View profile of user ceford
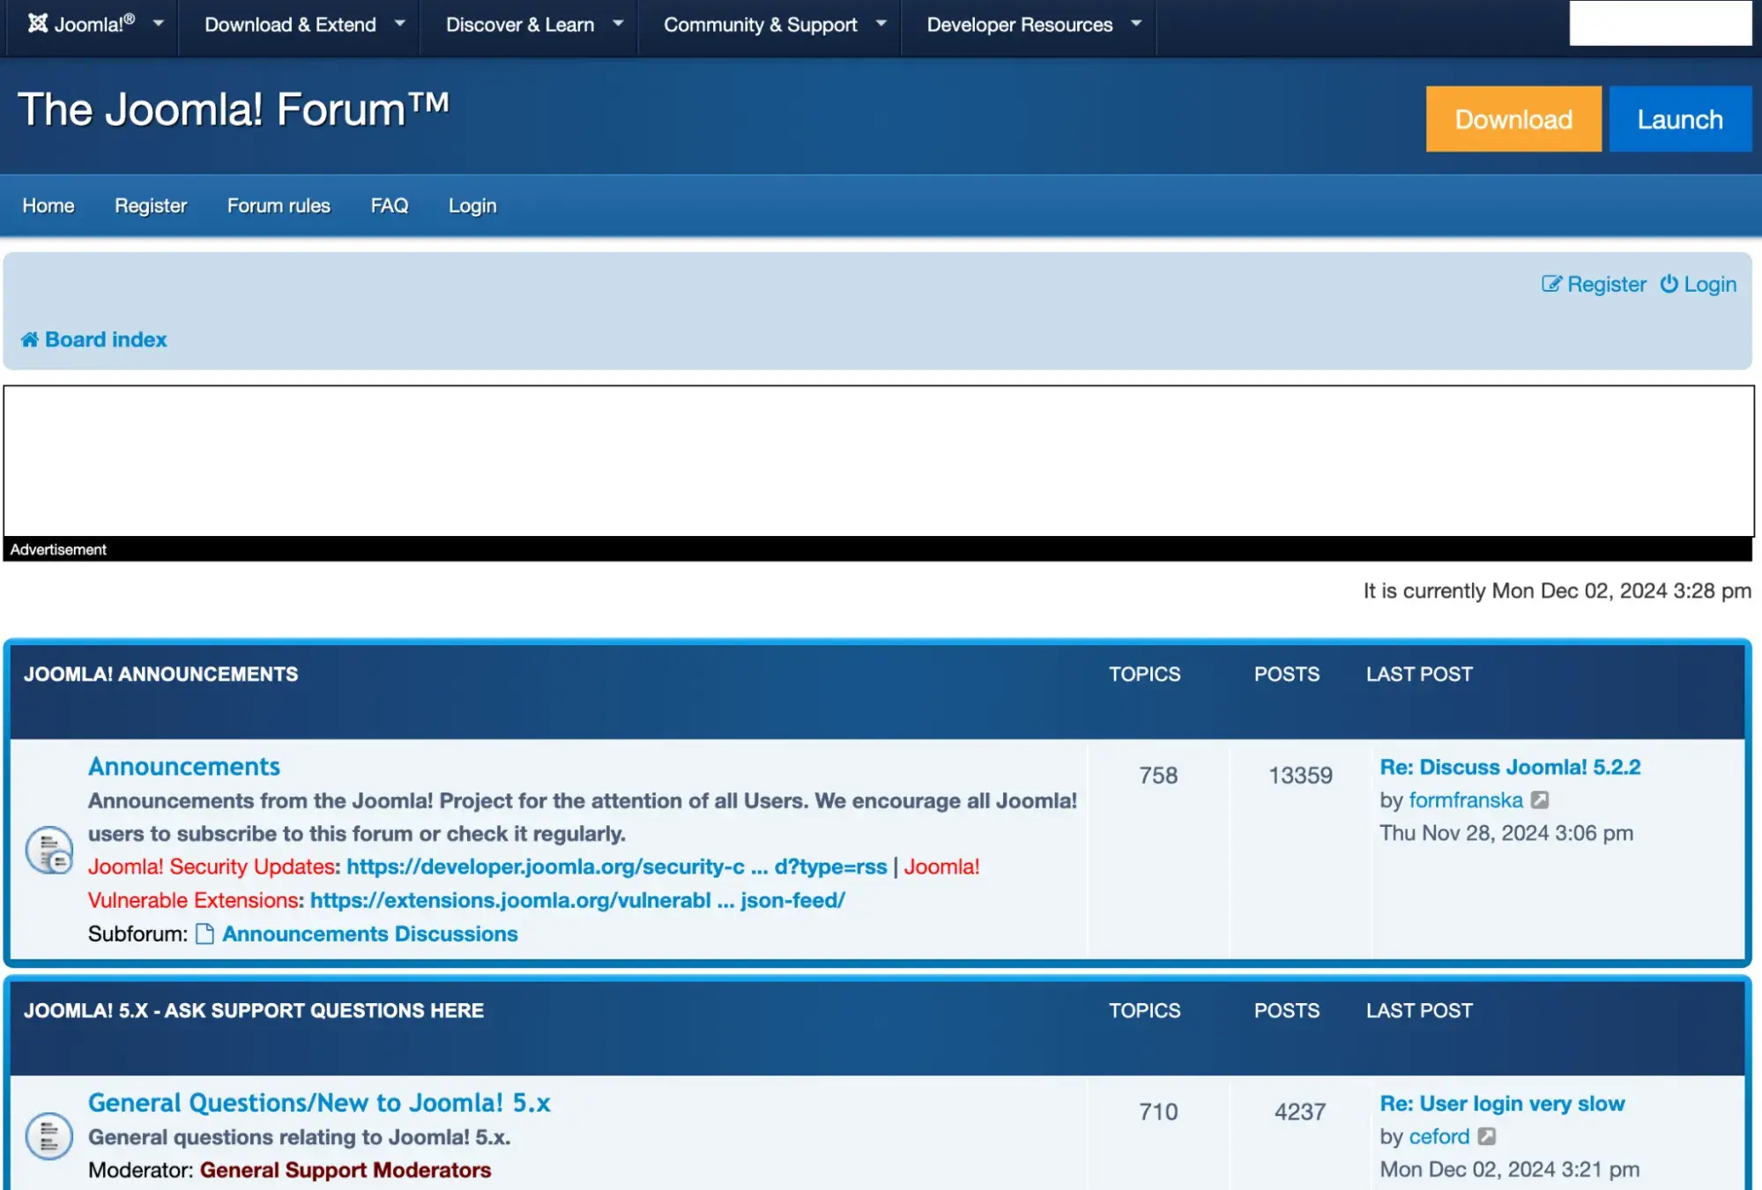 1439,1136
